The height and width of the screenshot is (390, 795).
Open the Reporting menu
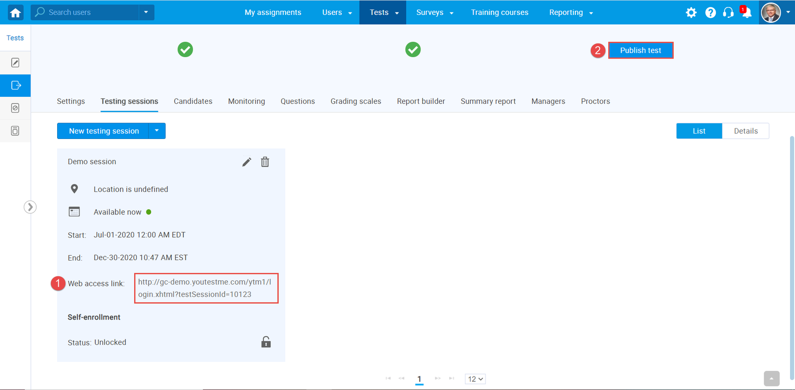click(x=570, y=12)
